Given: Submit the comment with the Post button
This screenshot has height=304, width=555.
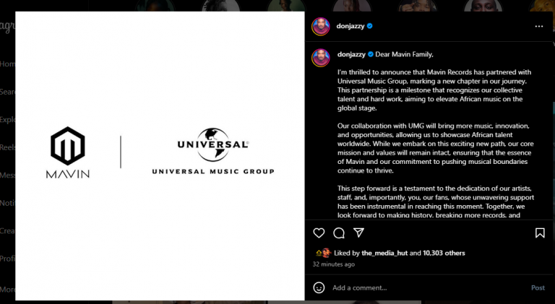Looking at the screenshot, I should click(538, 287).
